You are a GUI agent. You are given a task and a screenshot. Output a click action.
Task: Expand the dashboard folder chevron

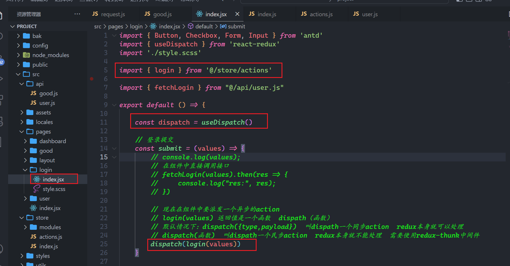pyautogui.click(x=25, y=141)
